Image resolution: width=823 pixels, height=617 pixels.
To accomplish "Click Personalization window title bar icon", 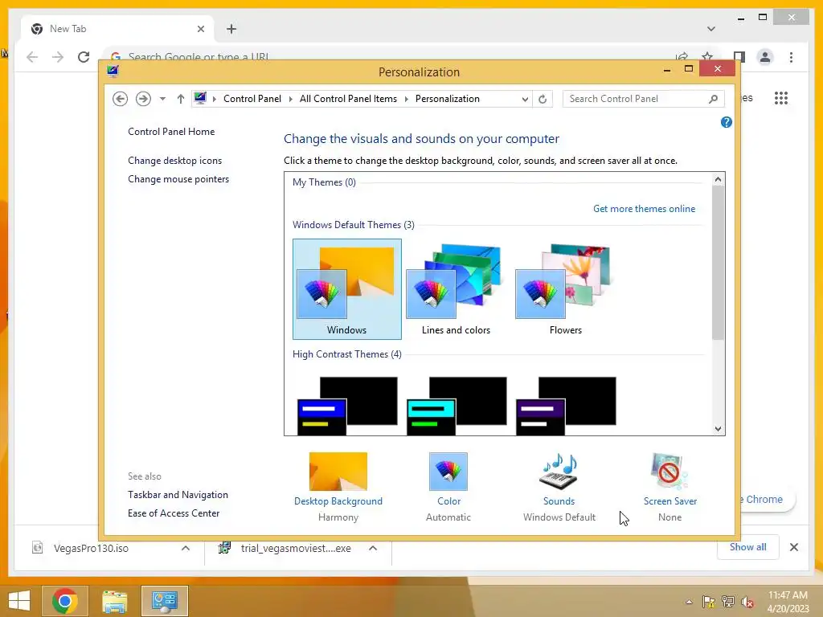I will pos(113,72).
